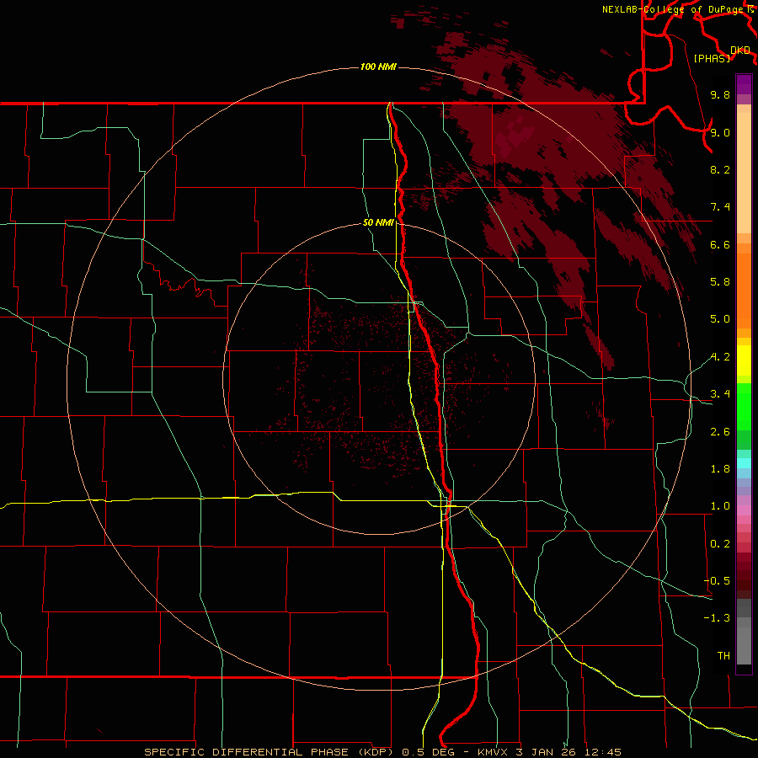Screen dimensions: 758x758
Task: Click the 3.4 value on the color scale
Action: click(x=720, y=394)
